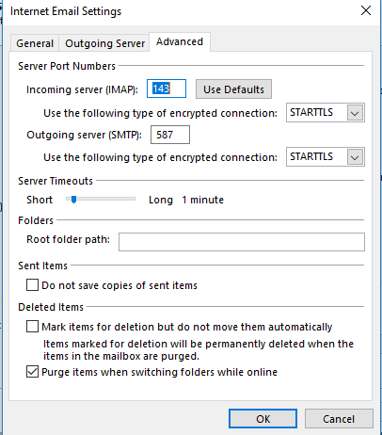Screen dimensions: 382x435
Task: Switch to the General tab
Action: (x=35, y=43)
